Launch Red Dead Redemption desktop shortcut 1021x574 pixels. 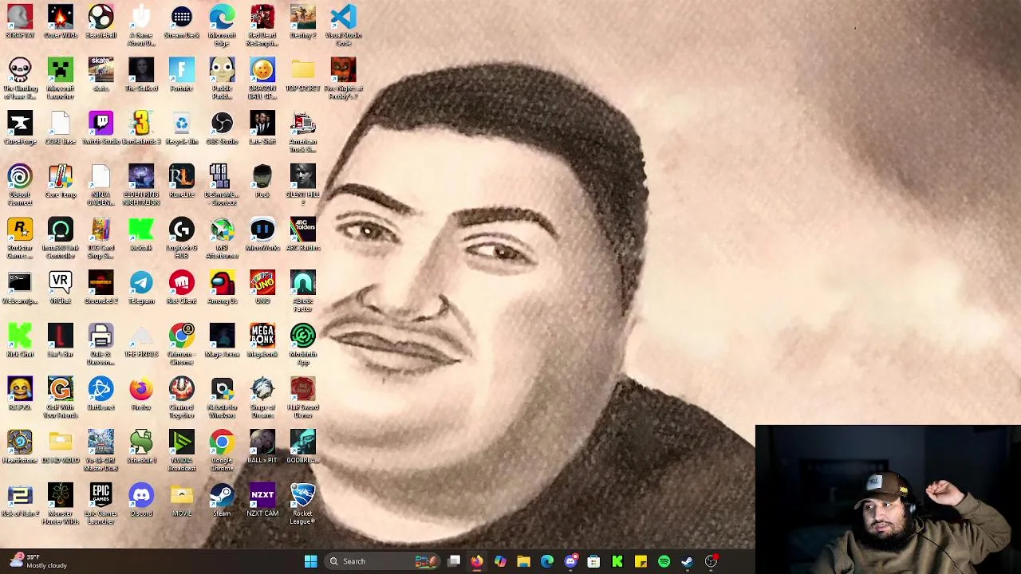tap(262, 26)
